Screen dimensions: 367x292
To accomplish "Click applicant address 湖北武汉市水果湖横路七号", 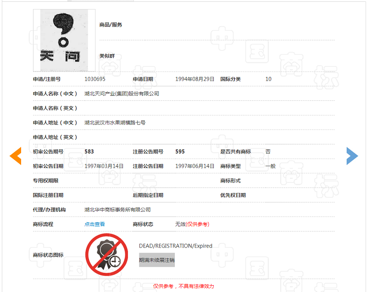I will click(115, 123).
